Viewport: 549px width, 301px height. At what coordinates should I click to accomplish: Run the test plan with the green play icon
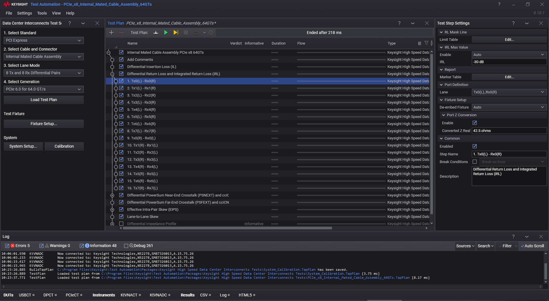[166, 32]
